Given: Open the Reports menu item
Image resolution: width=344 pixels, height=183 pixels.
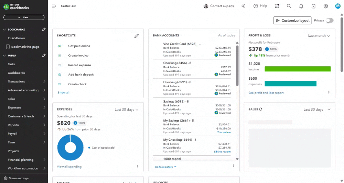Looking at the screenshot, I should [x=26, y=125].
